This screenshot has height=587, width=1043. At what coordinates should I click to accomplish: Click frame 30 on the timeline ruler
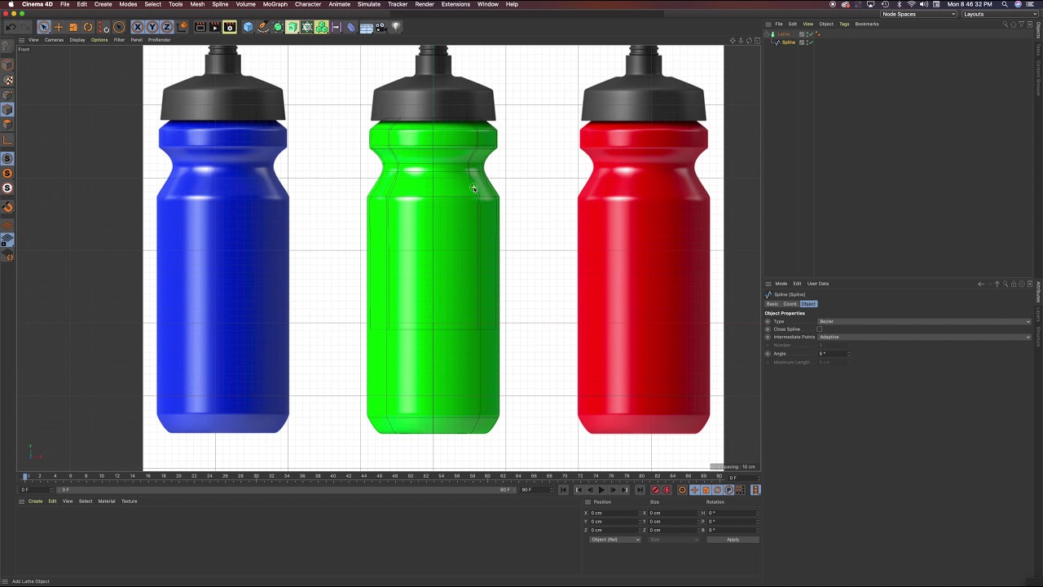(x=256, y=476)
